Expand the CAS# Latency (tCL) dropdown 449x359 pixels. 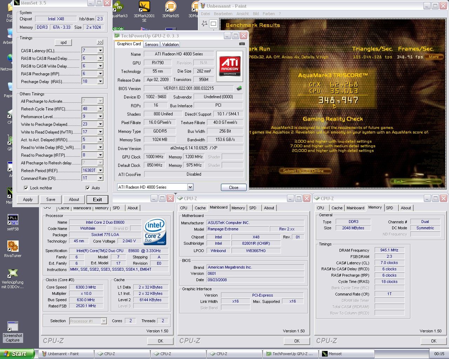[x=100, y=50]
